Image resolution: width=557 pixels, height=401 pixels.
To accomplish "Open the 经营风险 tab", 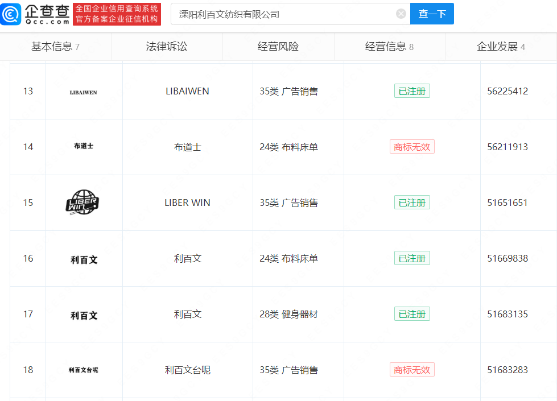I will [x=278, y=47].
